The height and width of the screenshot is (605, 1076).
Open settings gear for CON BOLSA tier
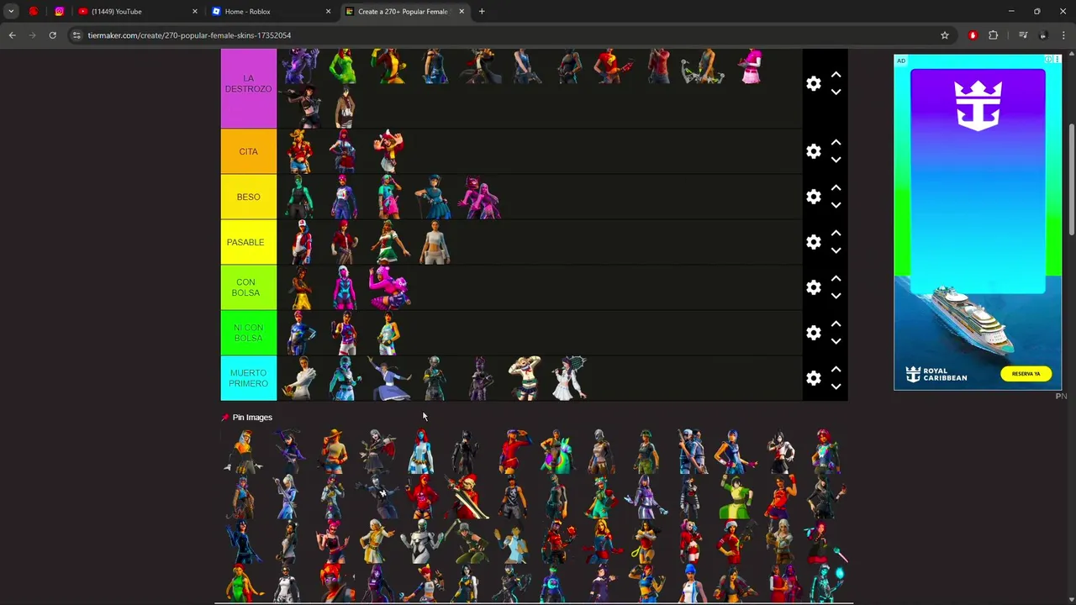[x=813, y=287]
